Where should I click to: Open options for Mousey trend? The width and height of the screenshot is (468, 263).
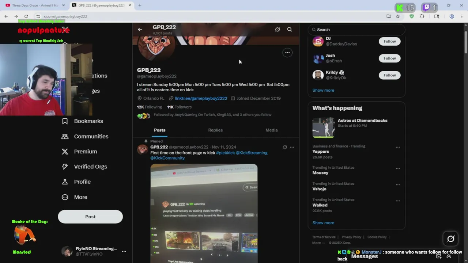(398, 168)
